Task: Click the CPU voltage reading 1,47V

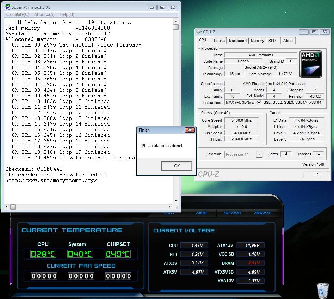Action: (x=194, y=245)
